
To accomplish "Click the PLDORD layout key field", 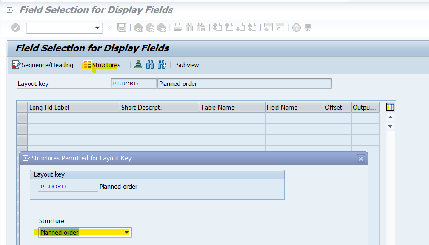I will pyautogui.click(x=134, y=84).
